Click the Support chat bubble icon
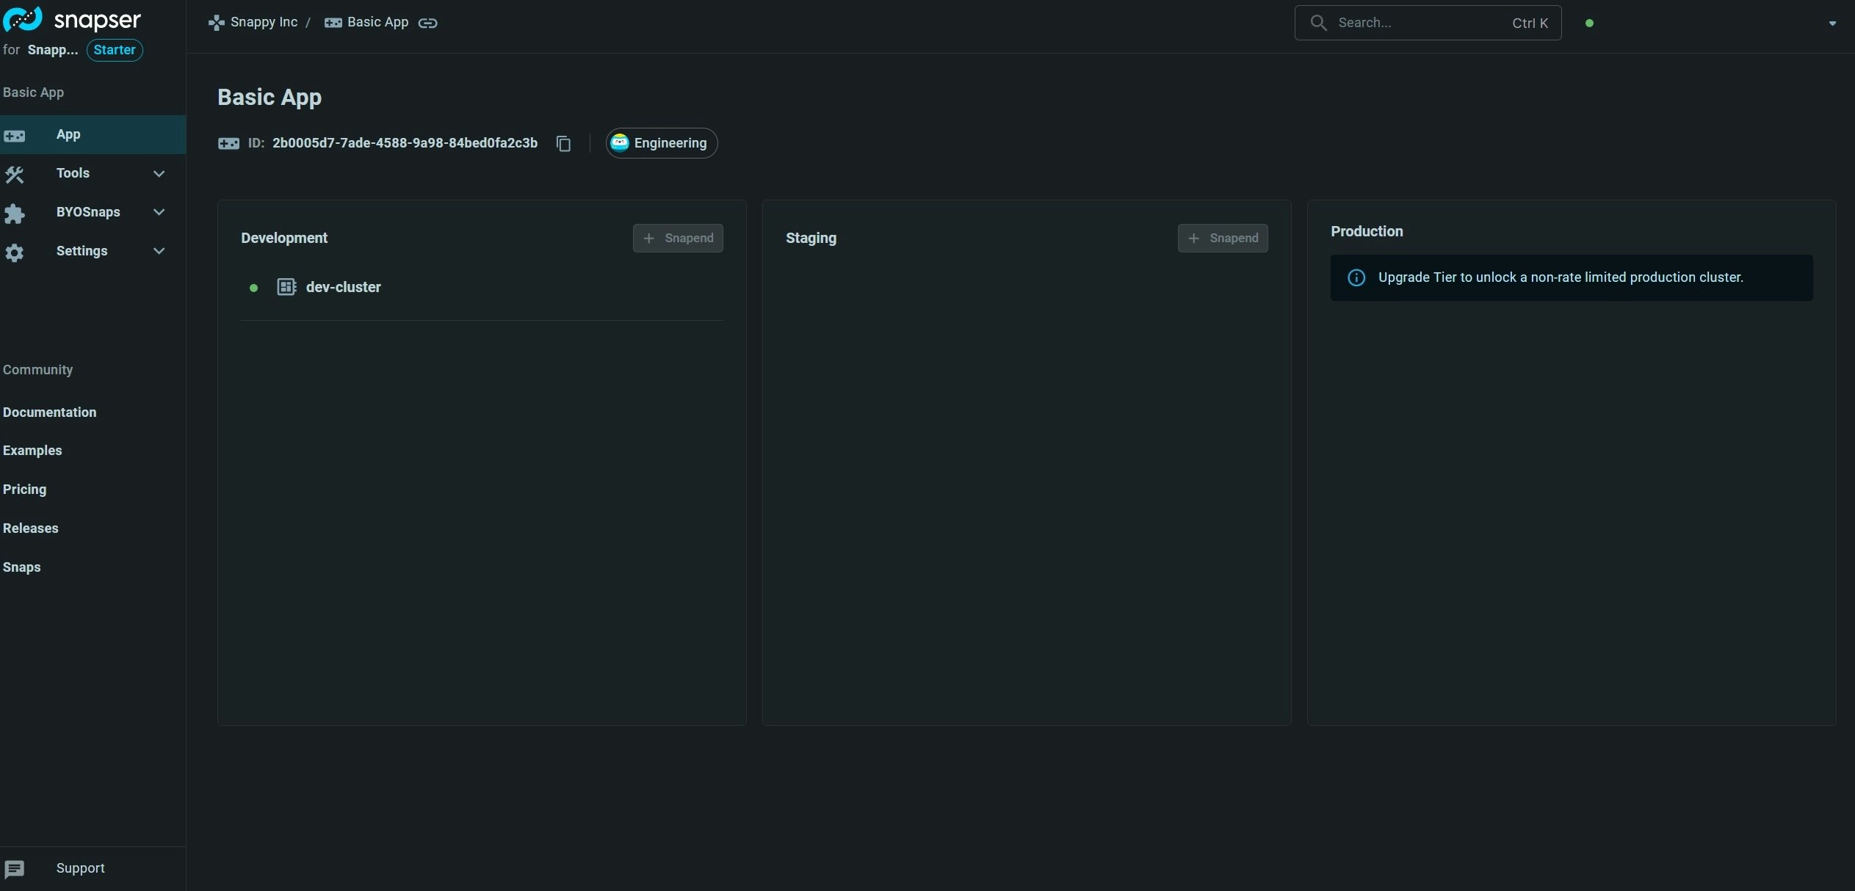This screenshot has height=891, width=1855. coord(15,869)
